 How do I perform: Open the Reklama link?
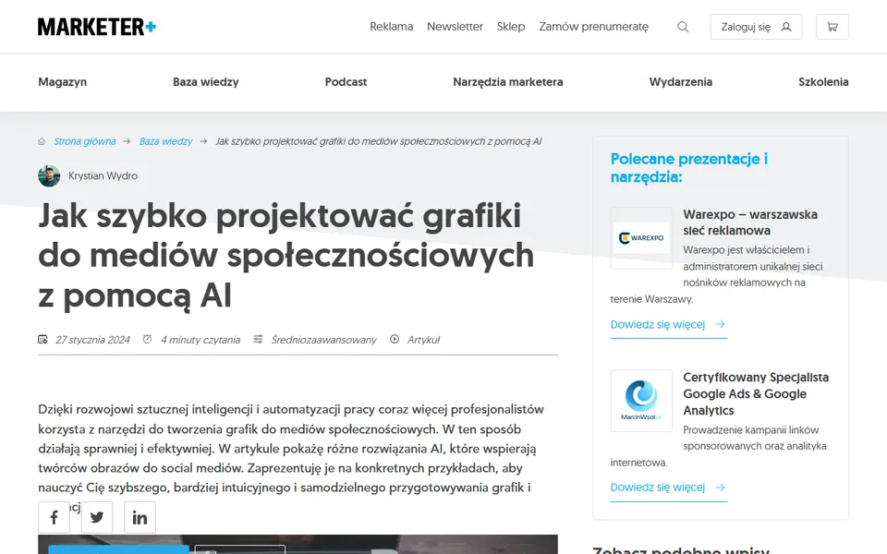point(392,27)
